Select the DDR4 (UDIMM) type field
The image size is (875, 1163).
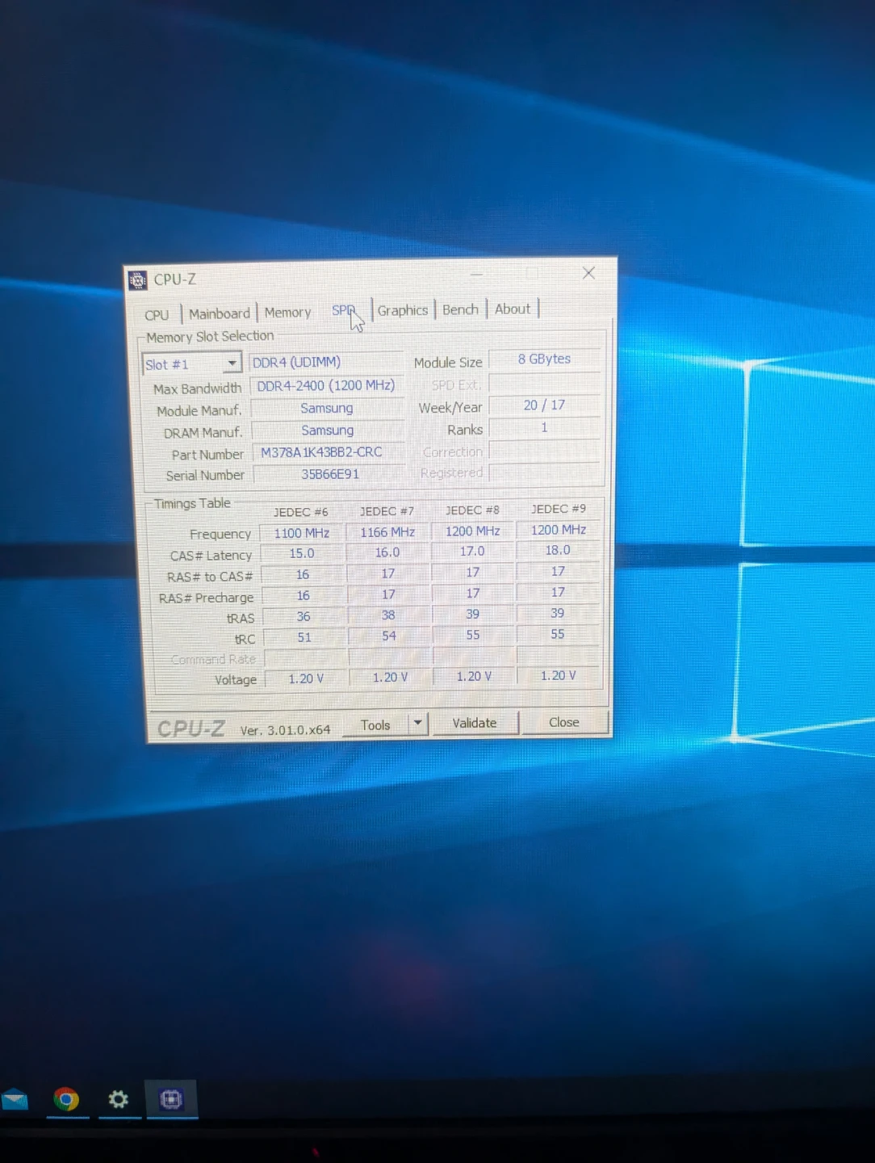[326, 362]
